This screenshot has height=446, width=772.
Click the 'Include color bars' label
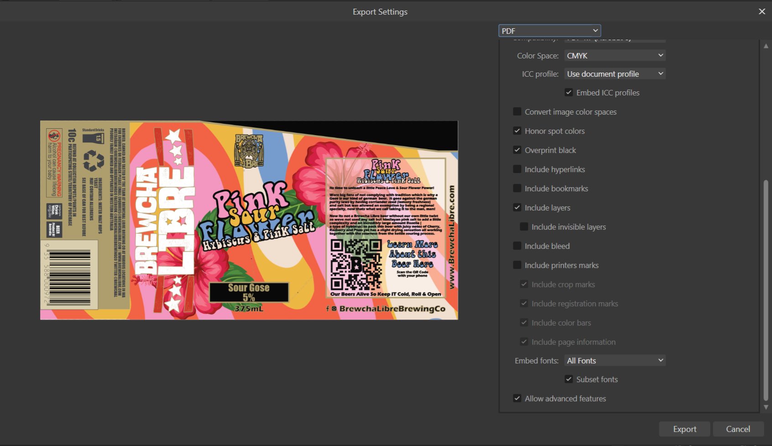tap(561, 323)
